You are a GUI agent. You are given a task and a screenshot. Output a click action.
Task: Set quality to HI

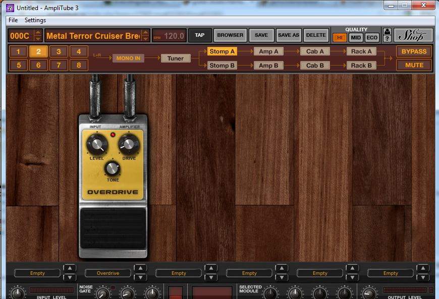340,37
